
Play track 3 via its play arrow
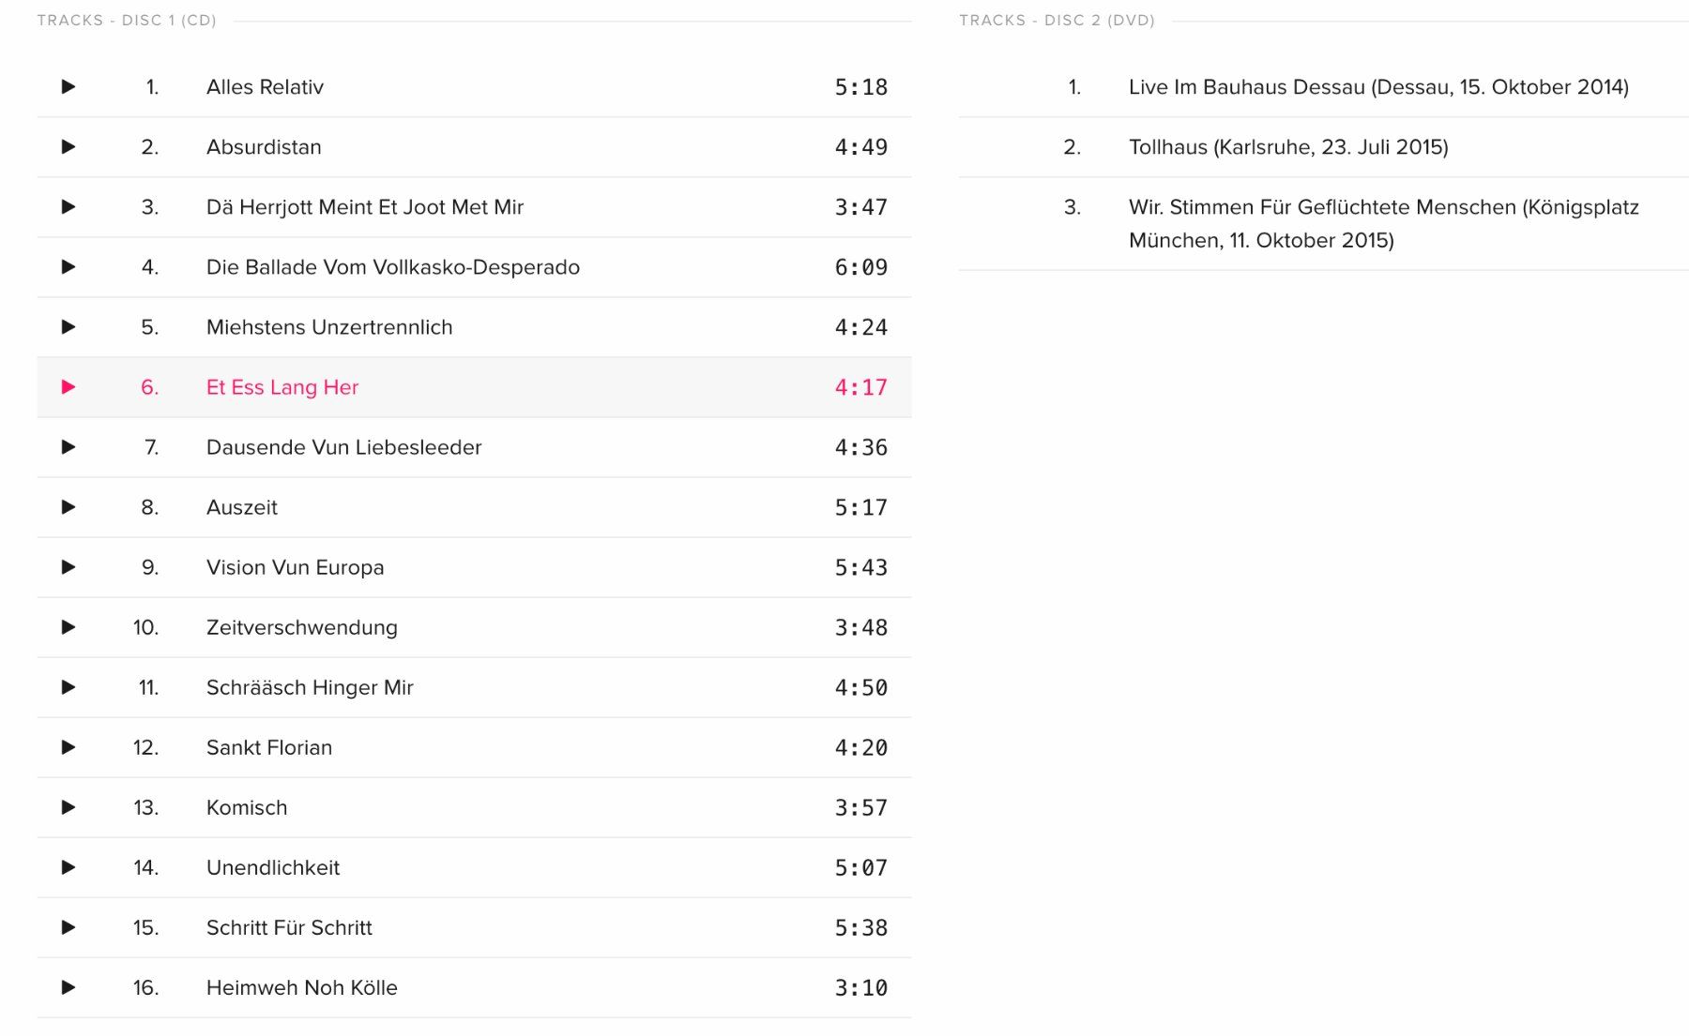pos(68,207)
